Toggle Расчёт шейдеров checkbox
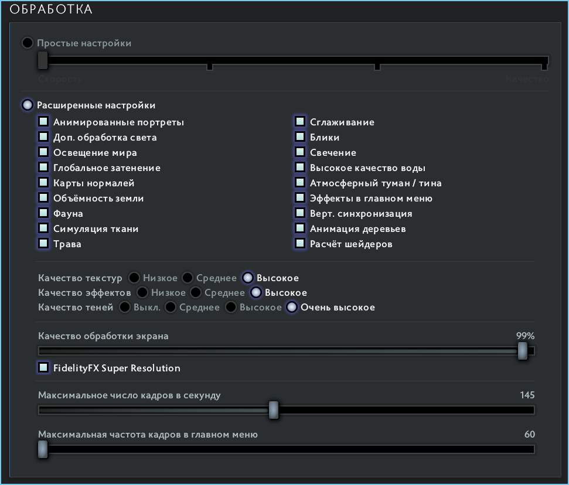Image resolution: width=569 pixels, height=485 pixels. 300,244
